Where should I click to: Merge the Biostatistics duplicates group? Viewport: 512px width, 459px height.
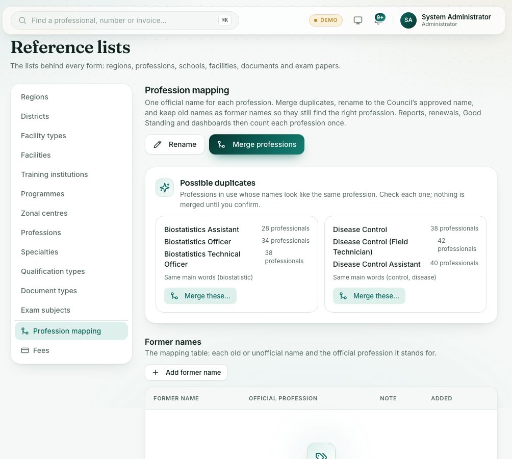200,296
